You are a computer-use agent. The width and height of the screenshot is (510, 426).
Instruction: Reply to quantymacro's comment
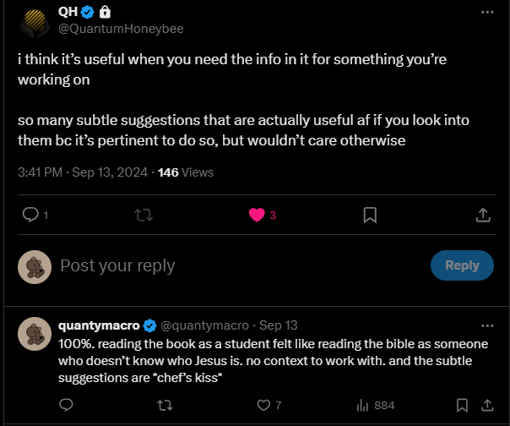pos(66,405)
